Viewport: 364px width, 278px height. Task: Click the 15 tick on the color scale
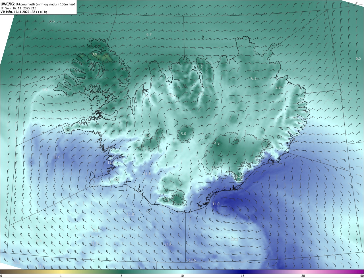pyautogui.click(x=243, y=276)
